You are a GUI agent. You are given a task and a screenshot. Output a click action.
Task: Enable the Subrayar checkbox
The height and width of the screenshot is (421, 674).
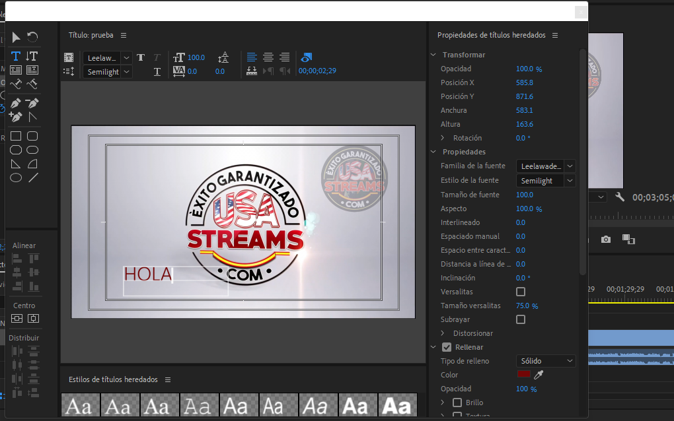point(521,320)
